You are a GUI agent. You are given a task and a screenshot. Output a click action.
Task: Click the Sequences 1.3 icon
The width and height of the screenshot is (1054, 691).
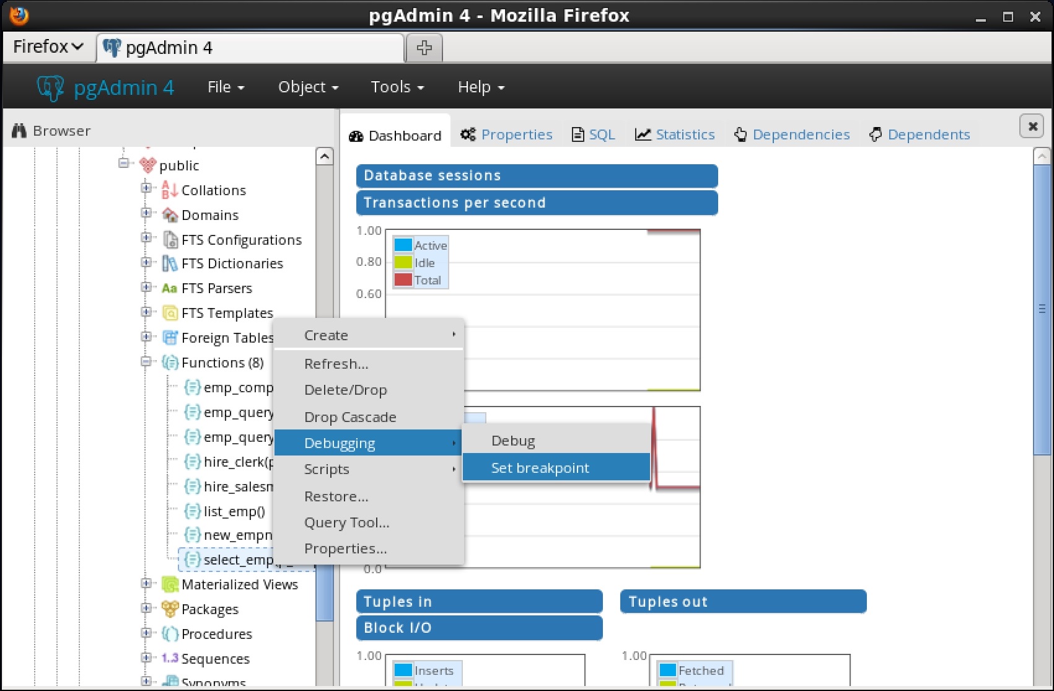click(x=169, y=658)
